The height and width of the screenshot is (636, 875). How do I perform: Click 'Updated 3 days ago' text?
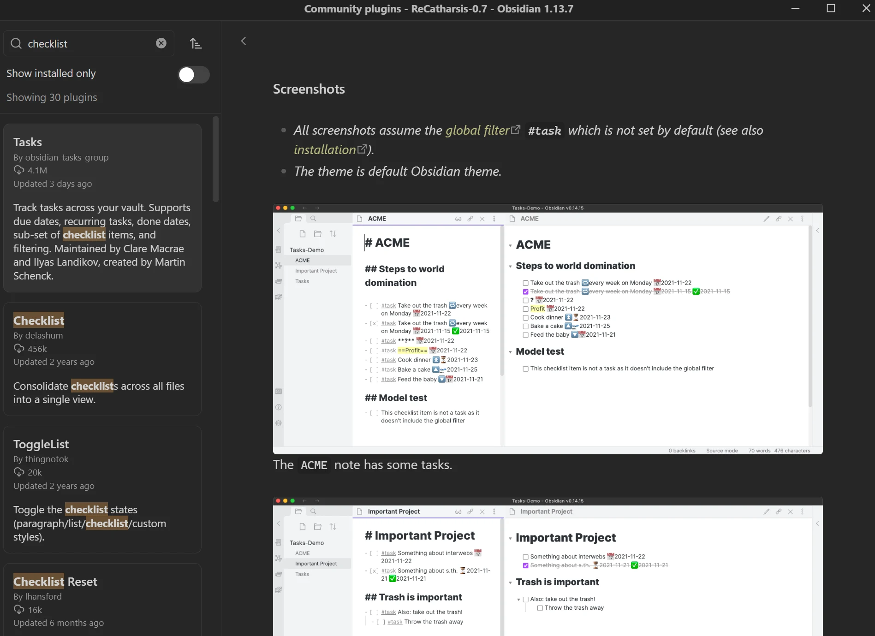pos(53,184)
